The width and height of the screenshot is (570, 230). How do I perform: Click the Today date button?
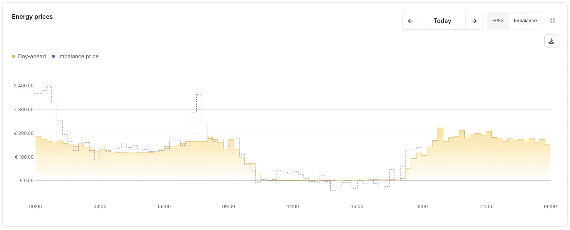(442, 21)
